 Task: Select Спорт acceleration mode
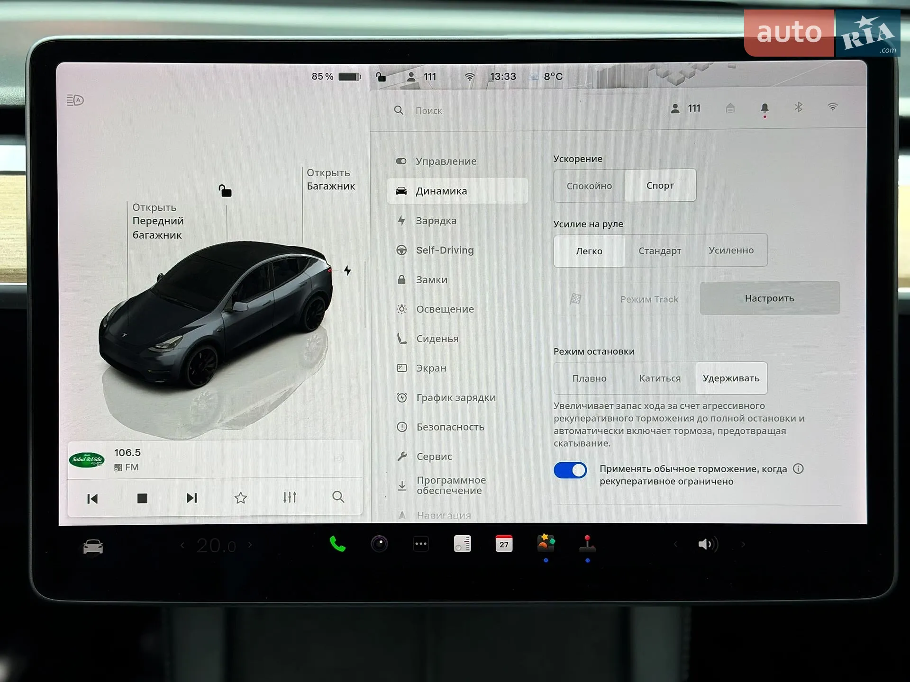pos(660,185)
